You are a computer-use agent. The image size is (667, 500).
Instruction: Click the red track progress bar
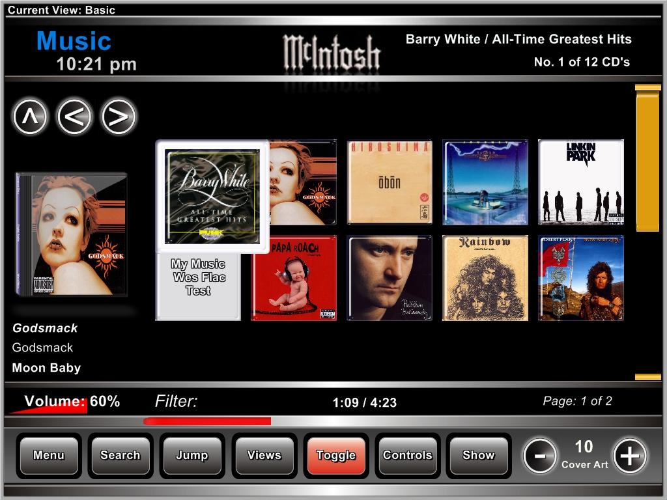[x=207, y=421]
